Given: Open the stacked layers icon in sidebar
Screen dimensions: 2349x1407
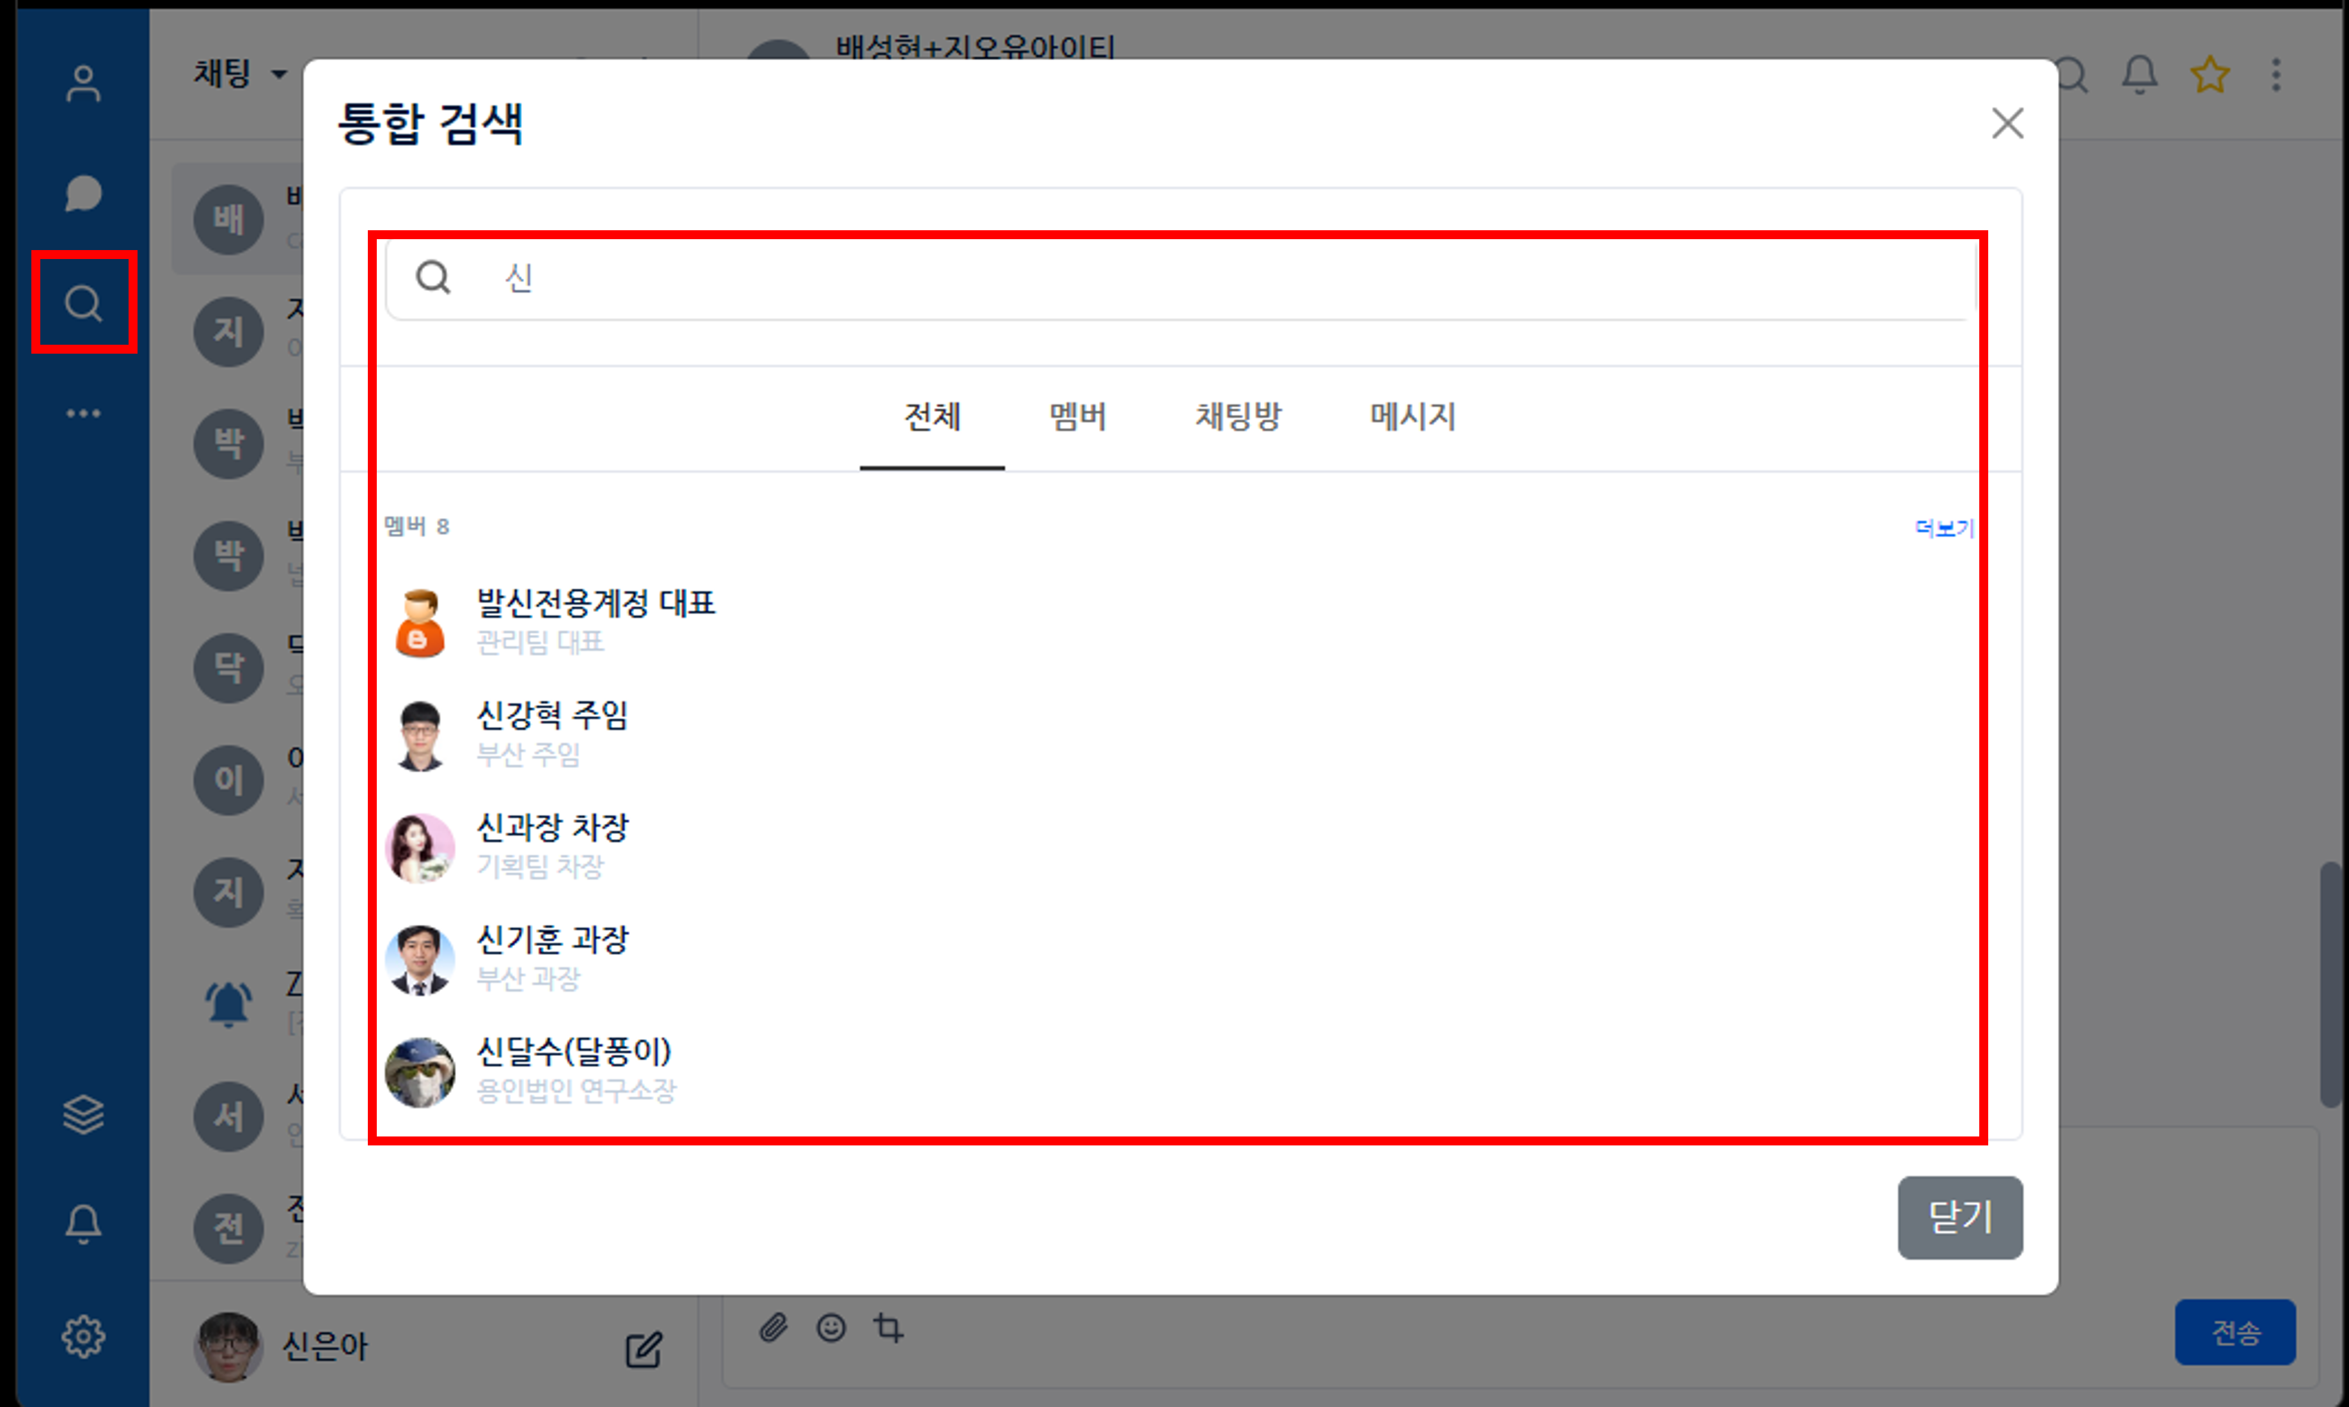Looking at the screenshot, I should coord(83,1115).
